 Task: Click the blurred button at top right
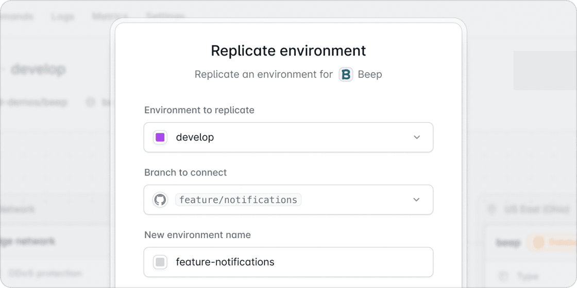click(545, 70)
